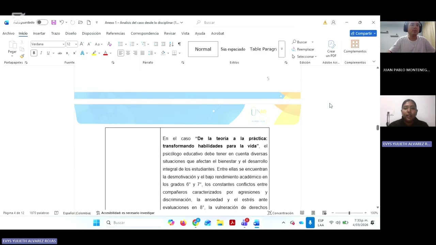Click the new document icon
436x245 pixels.
pyautogui.click(x=89, y=22)
